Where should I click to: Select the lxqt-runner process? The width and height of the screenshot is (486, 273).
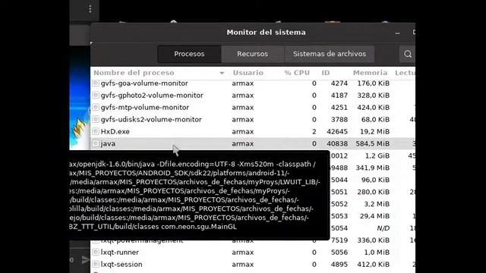253,253
